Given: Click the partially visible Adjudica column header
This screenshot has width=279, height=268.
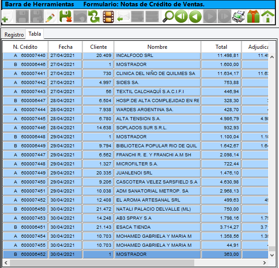Looking at the screenshot, I should coord(255,47).
